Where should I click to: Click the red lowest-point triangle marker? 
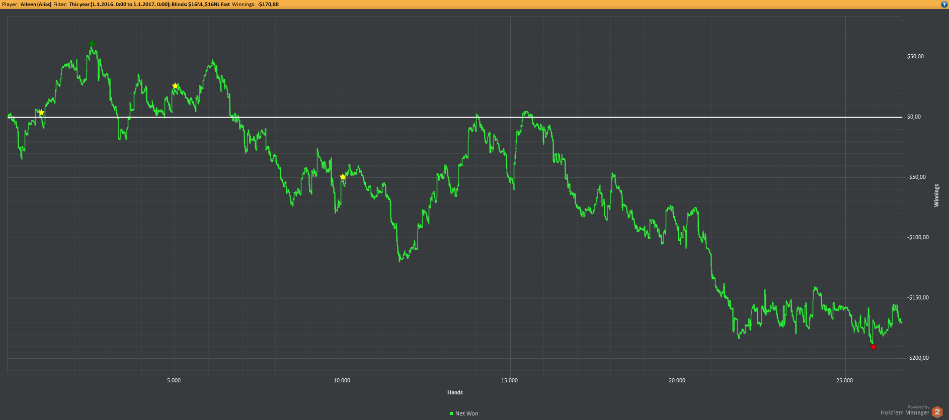[873, 347]
